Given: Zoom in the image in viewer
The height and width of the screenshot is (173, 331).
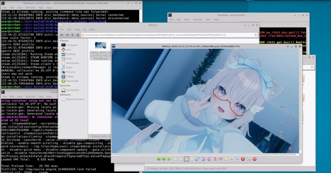Looking at the screenshot, I should tap(181, 159).
